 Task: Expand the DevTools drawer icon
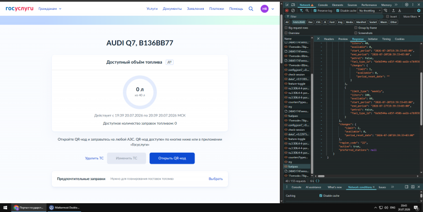click(x=413, y=187)
